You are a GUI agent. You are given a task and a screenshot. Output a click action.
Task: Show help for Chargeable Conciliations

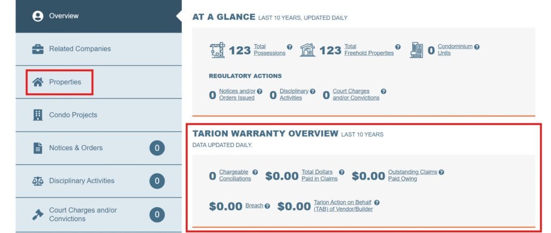(x=255, y=172)
